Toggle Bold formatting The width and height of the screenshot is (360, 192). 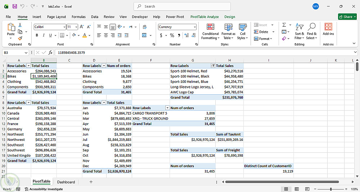tap(37, 35)
